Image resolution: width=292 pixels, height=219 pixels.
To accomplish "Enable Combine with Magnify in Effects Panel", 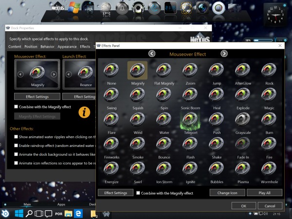I will point(138,193).
